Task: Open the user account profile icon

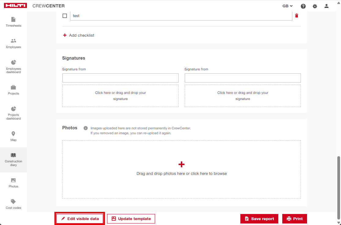Action: point(326,6)
